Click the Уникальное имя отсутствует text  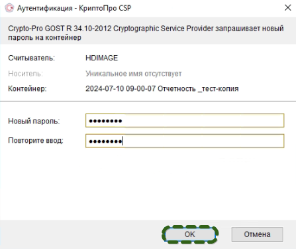point(134,74)
